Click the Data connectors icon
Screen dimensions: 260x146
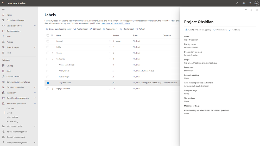(x=3, y=31)
